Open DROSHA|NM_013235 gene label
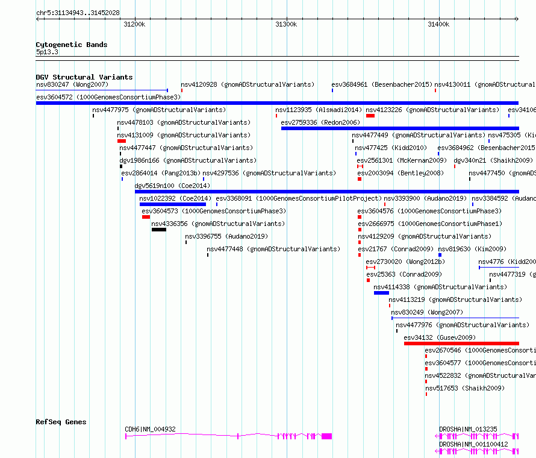The width and height of the screenshot is (536, 458). coord(468,429)
